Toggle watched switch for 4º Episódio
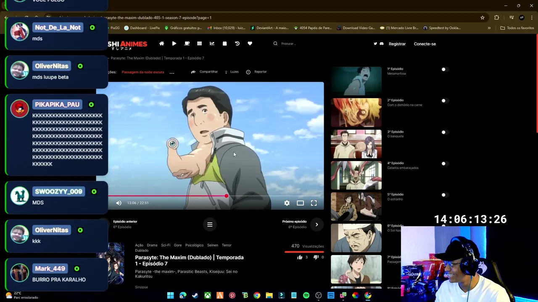 coord(445,164)
